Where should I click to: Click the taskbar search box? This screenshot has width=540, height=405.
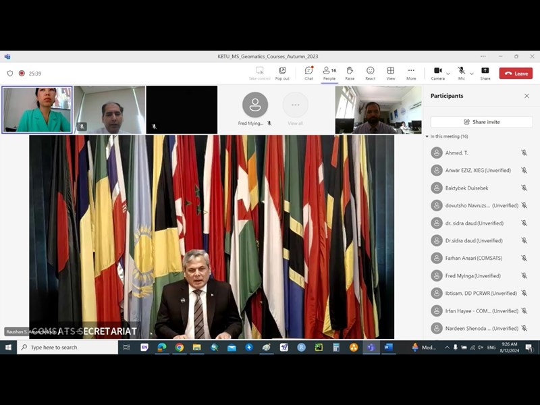point(67,347)
